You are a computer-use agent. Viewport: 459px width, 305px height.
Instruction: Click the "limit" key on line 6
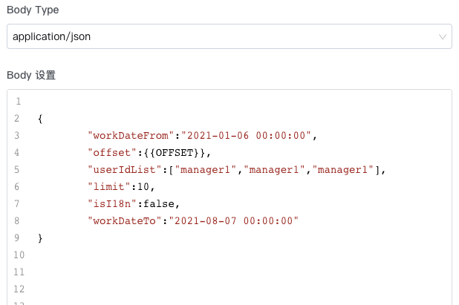(x=106, y=187)
